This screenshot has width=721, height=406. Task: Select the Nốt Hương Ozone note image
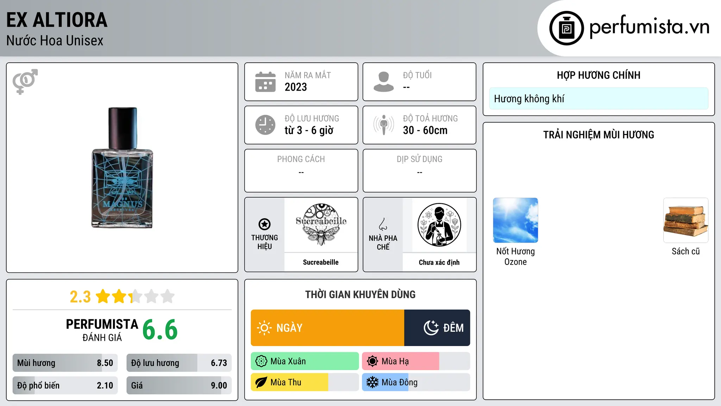point(515,220)
